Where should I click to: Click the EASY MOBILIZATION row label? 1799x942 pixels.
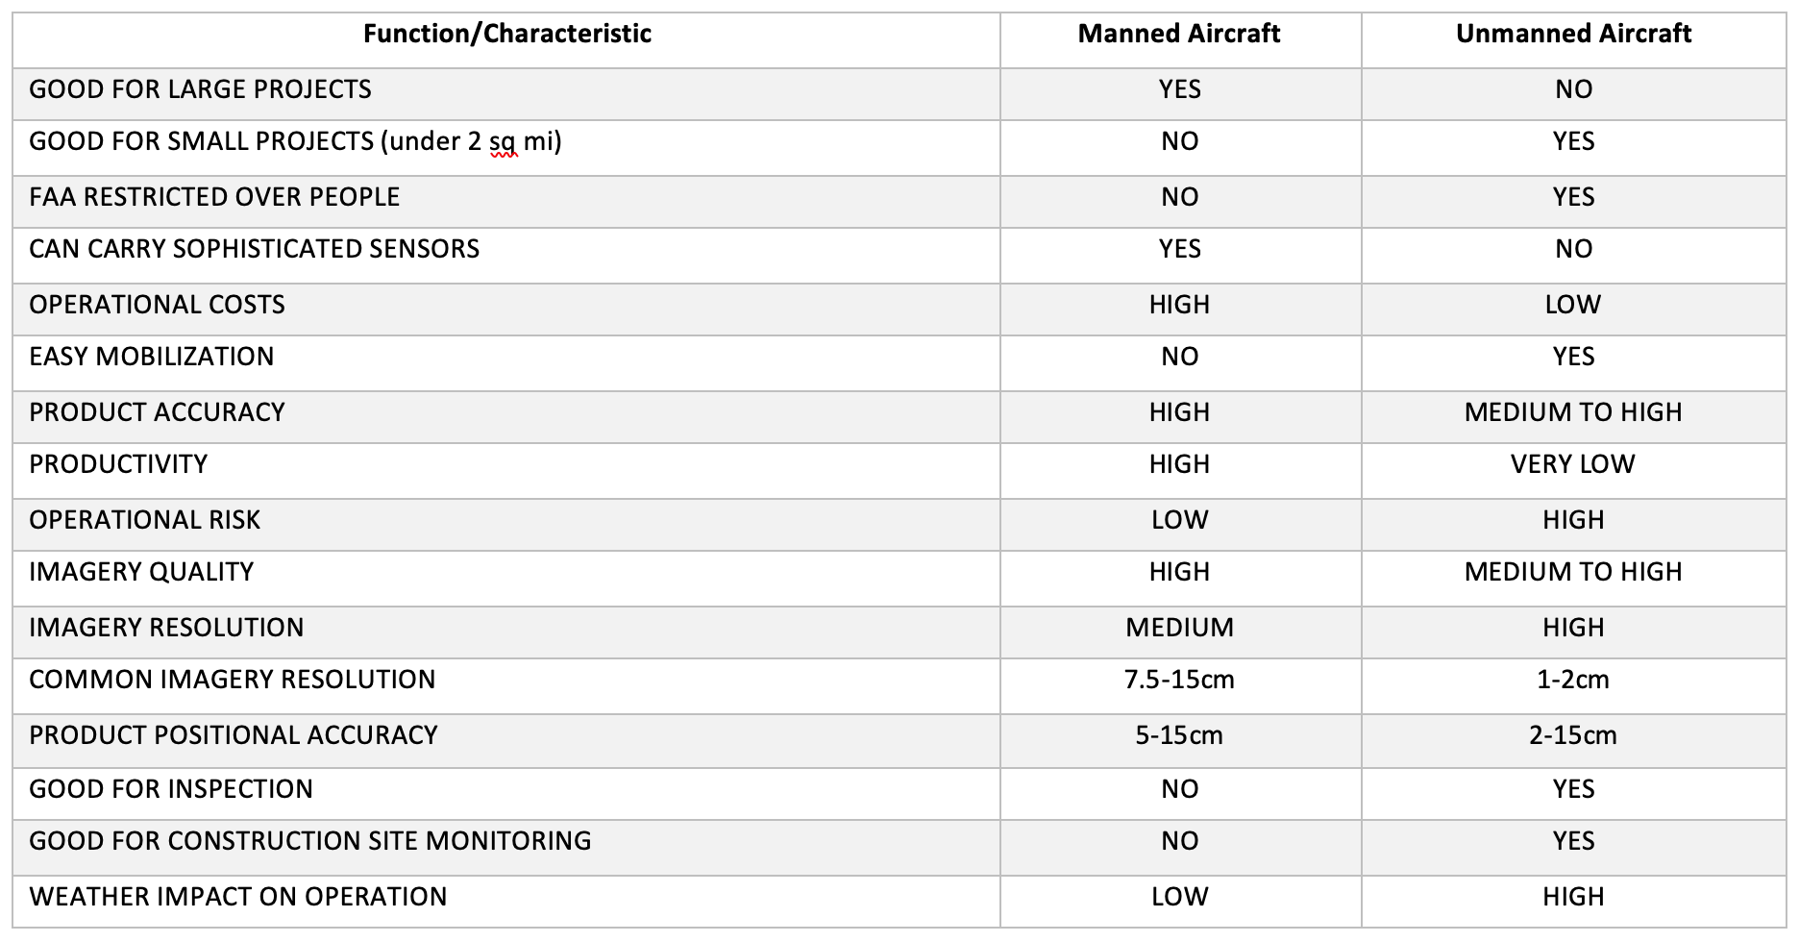tap(151, 357)
